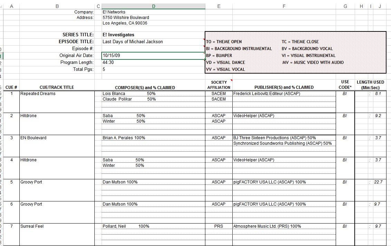Click the 'SERIES TITLE:' label
Image resolution: width=391 pixels, height=246 pixels.
(78, 35)
